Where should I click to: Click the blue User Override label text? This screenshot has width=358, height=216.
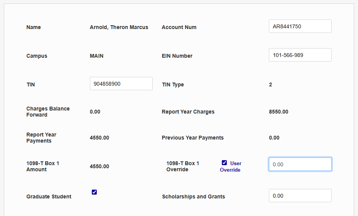231,167
